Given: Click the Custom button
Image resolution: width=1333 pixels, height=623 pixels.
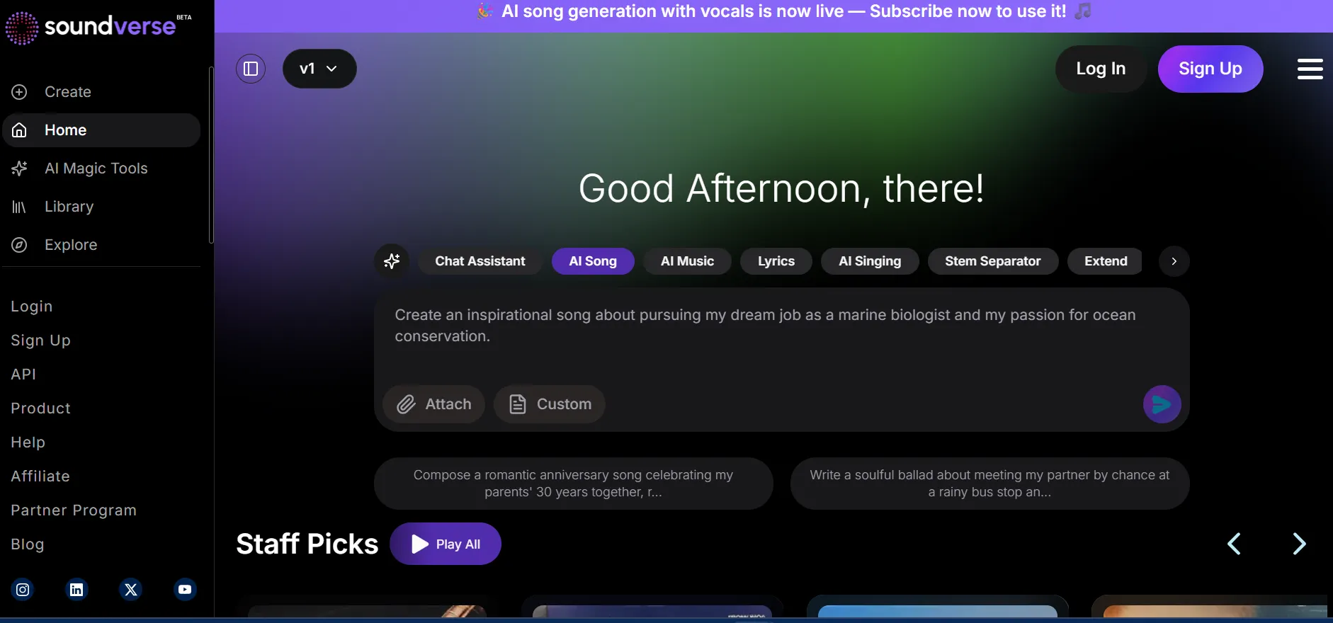Looking at the screenshot, I should 550,404.
